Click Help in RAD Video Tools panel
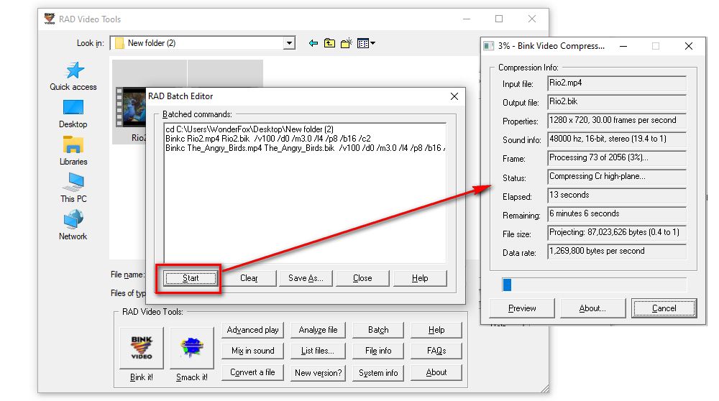 (436, 330)
